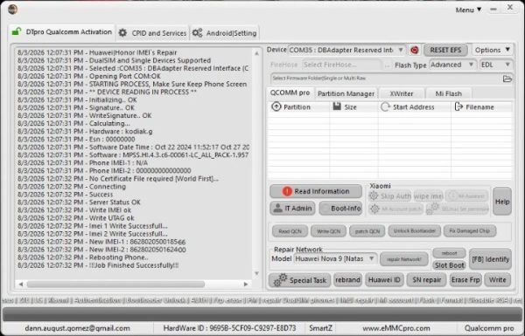This screenshot has height=336, width=525.
Task: Click the SmartZ status bar entry
Action: point(320,328)
